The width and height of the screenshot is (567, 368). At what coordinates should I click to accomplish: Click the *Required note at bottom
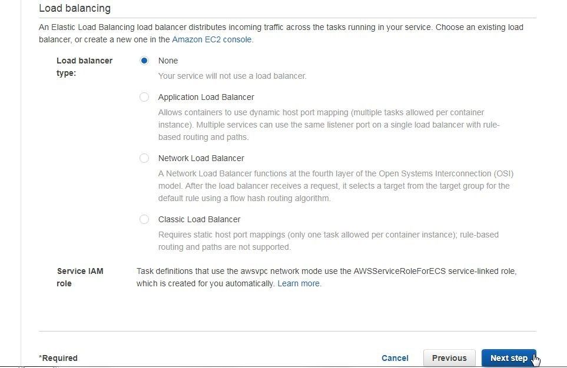click(58, 358)
